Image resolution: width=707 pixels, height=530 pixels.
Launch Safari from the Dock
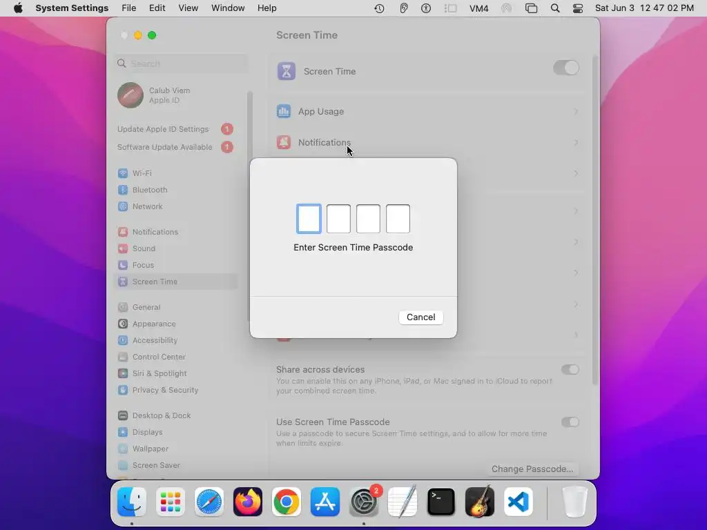pyautogui.click(x=209, y=502)
